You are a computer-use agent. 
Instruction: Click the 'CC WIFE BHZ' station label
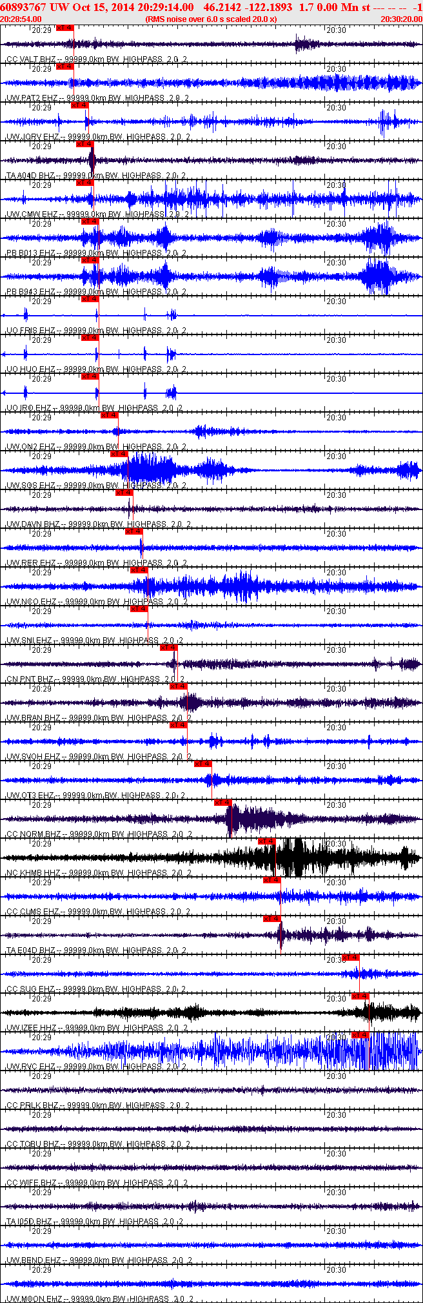click(x=32, y=1183)
